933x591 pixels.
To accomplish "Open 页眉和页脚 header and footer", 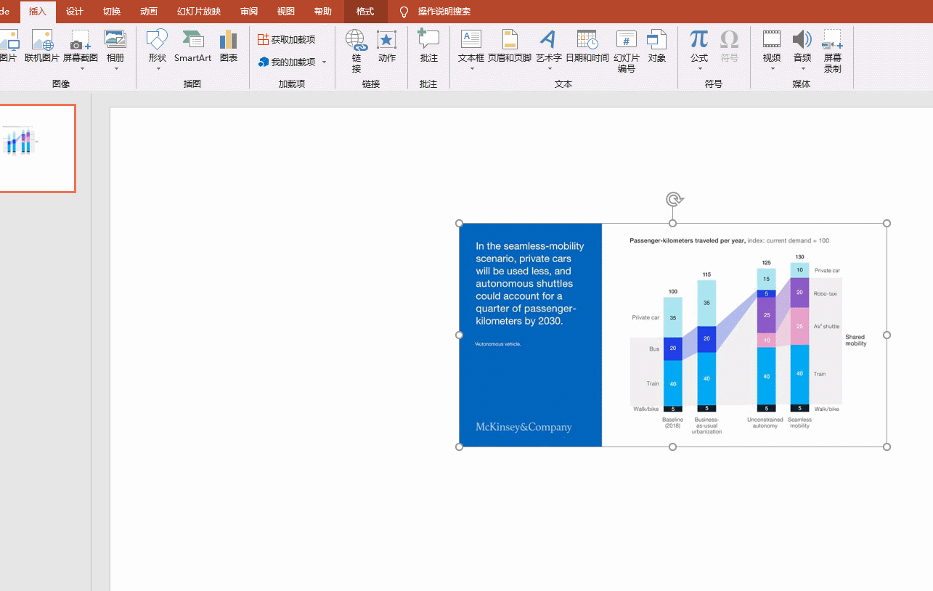I will pyautogui.click(x=510, y=46).
